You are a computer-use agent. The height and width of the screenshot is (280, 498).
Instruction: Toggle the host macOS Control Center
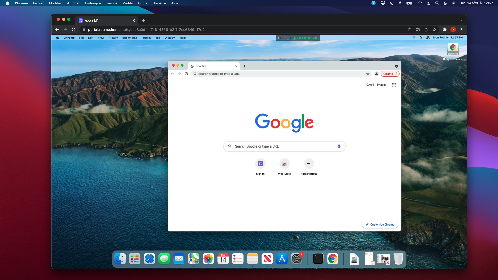(x=445, y=3)
